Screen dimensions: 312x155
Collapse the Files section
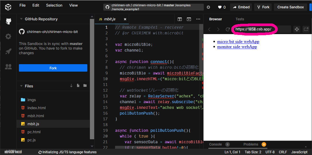[21, 86]
